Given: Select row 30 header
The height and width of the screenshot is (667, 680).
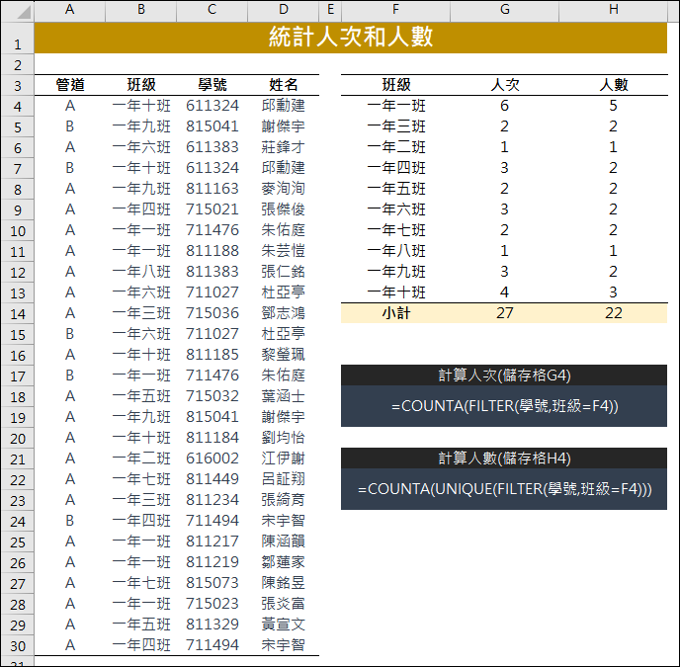Looking at the screenshot, I should [18, 645].
